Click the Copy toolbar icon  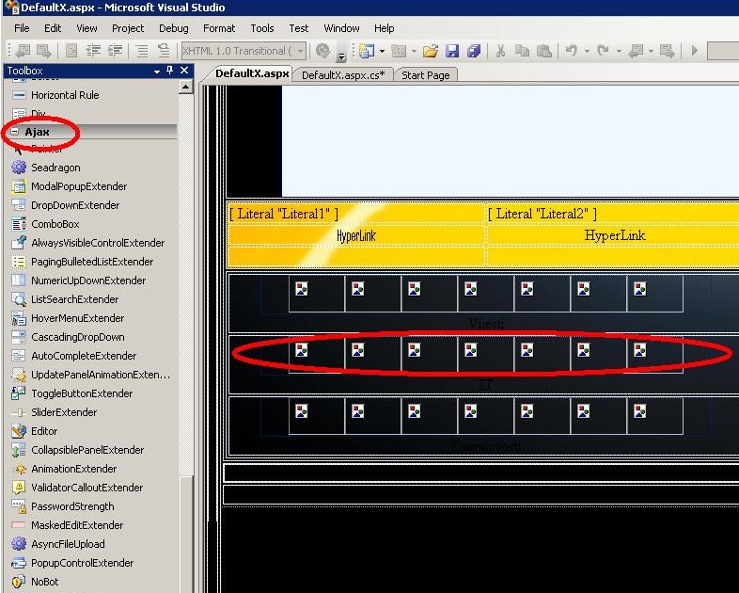(522, 51)
